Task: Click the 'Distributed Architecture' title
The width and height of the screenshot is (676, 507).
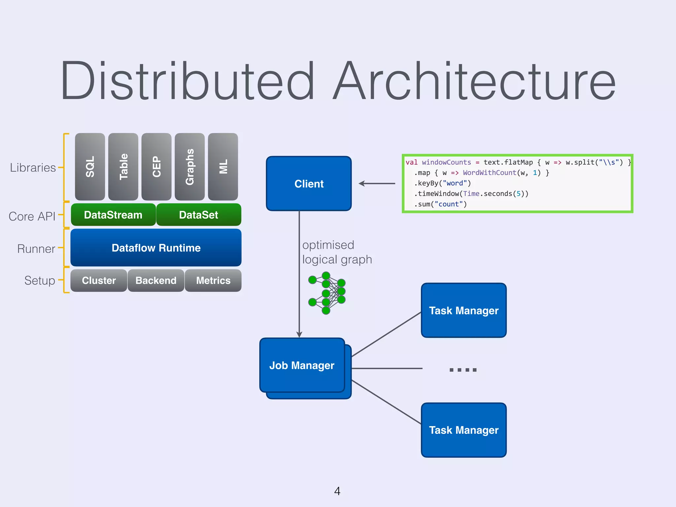Action: point(338,81)
